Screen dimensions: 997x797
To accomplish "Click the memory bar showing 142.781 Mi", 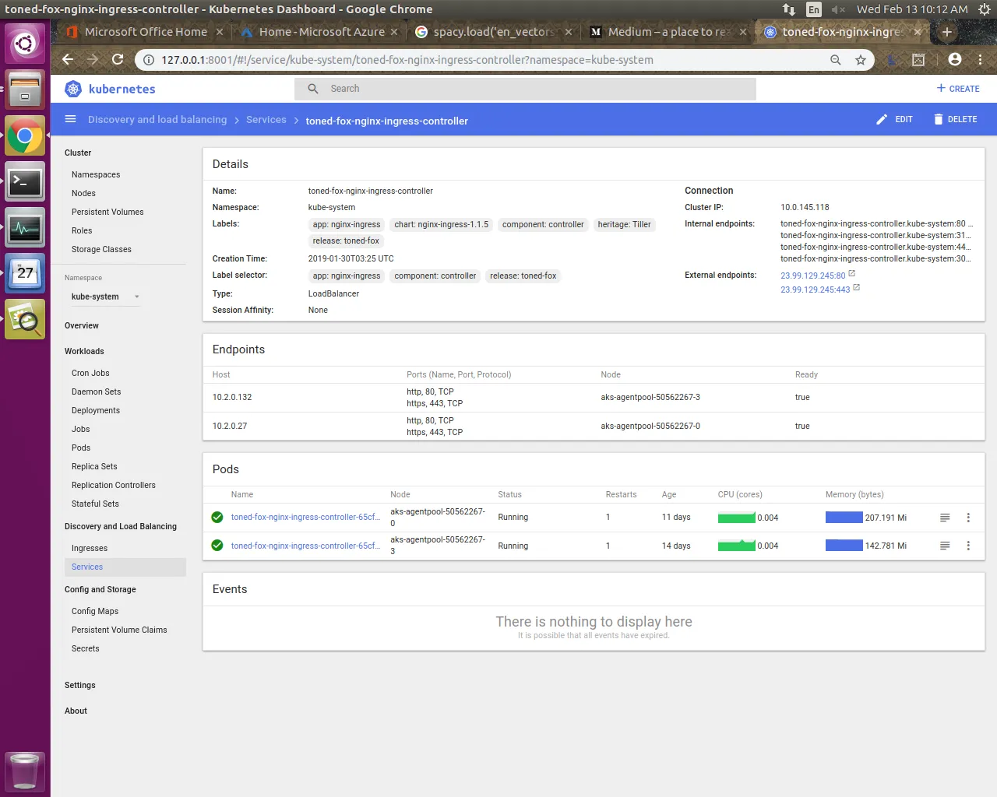I will point(844,546).
